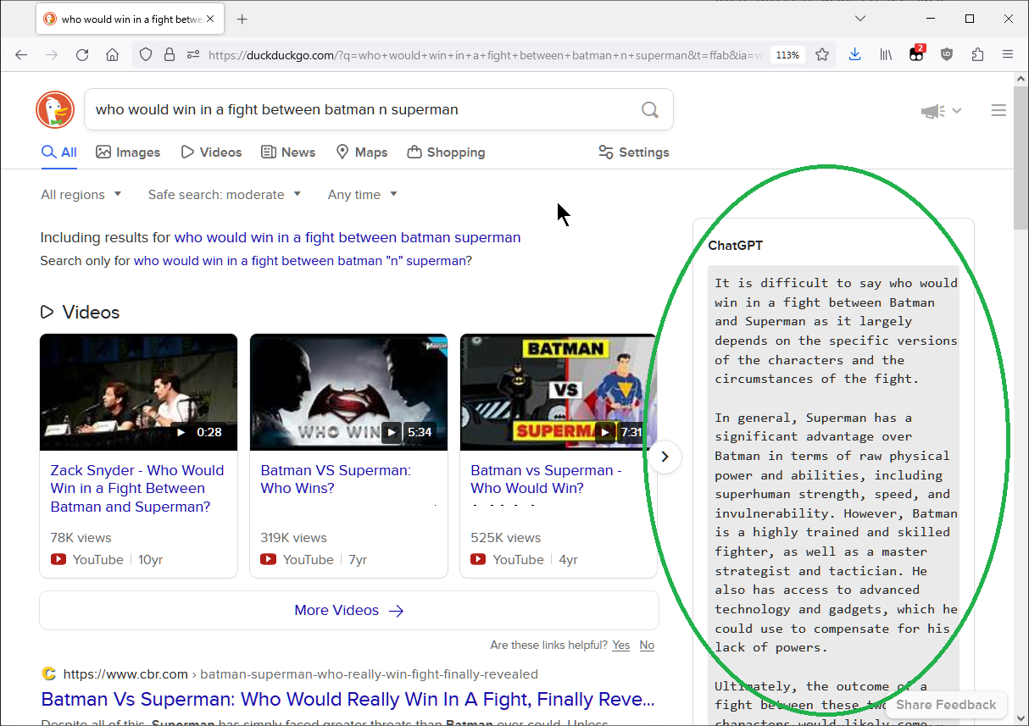This screenshot has width=1029, height=726.
Task: Open the Firefox application hamburger menu
Action: click(x=1008, y=54)
